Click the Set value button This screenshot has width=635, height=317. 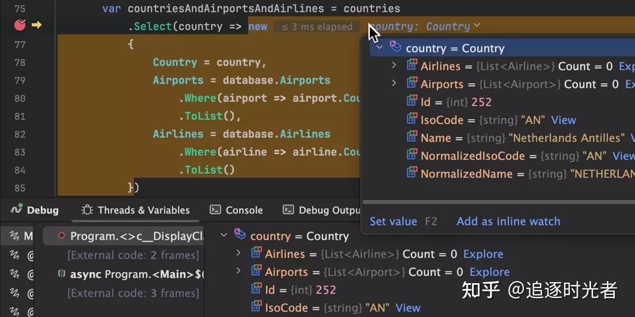394,221
